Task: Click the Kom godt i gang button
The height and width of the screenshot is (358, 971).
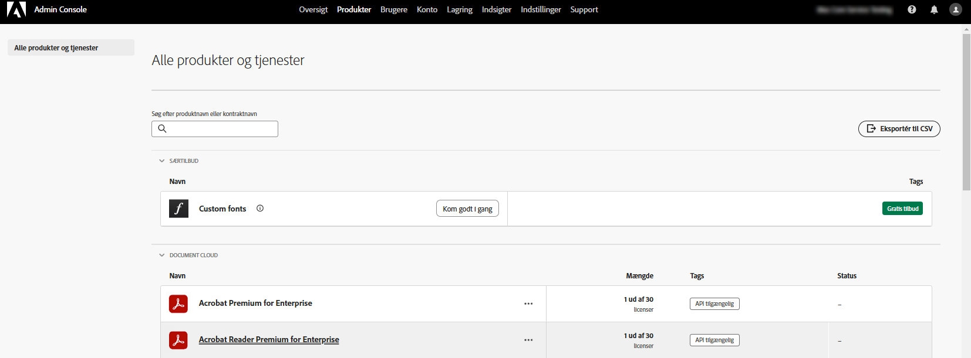Action: point(467,209)
